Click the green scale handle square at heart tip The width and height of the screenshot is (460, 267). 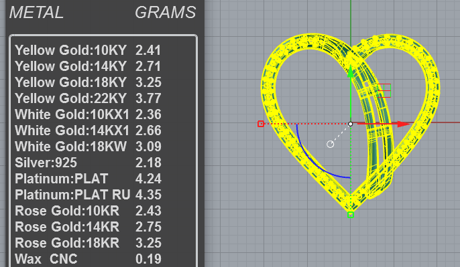click(350, 215)
